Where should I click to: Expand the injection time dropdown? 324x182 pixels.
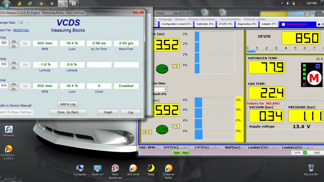[166, 89]
